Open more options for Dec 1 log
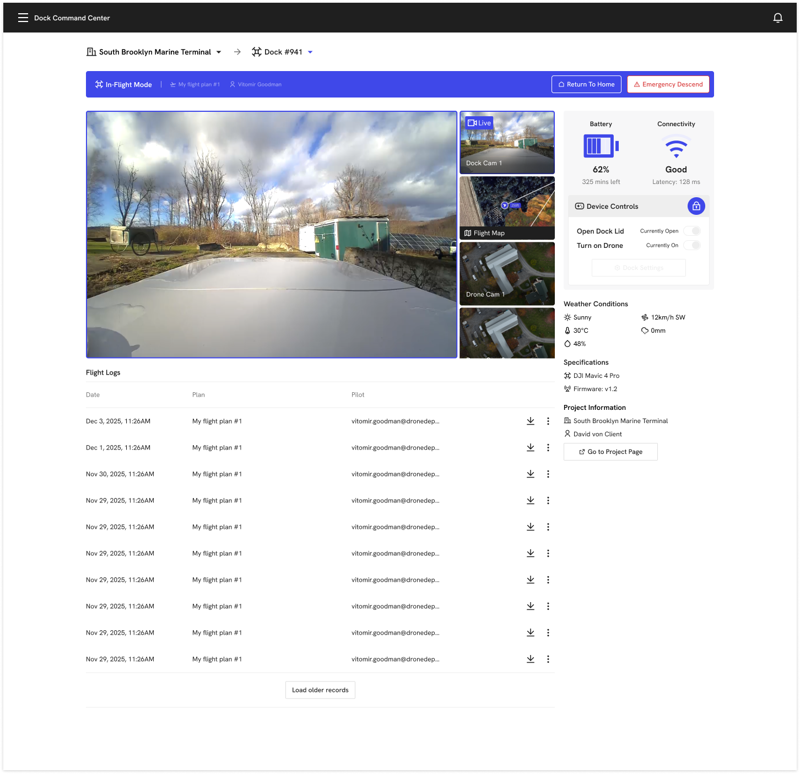Screen dimensions: 800x774 [548, 447]
